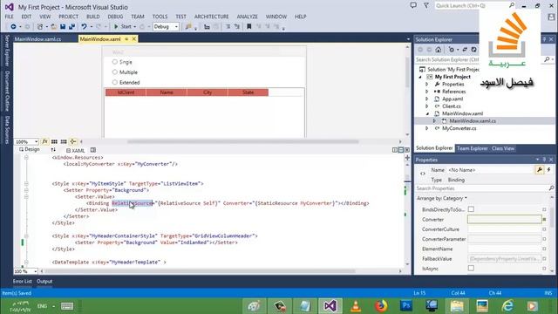This screenshot has width=558, height=314.
Task: Collapse the MainWindow.xaml node
Action: click(427, 113)
